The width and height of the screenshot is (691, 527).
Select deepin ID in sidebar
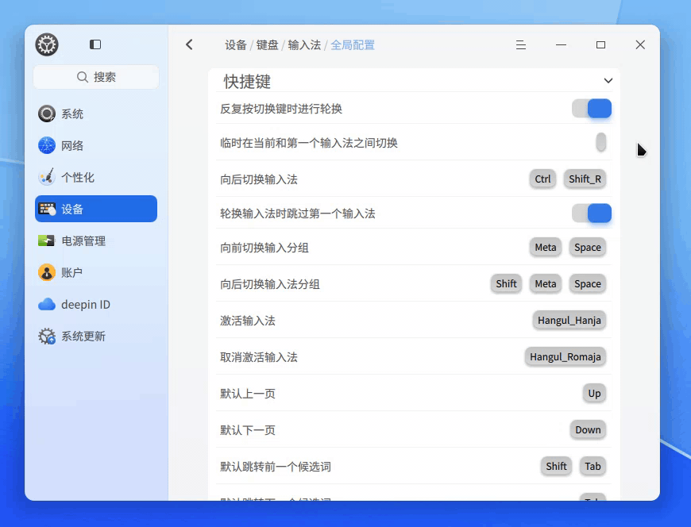96,304
